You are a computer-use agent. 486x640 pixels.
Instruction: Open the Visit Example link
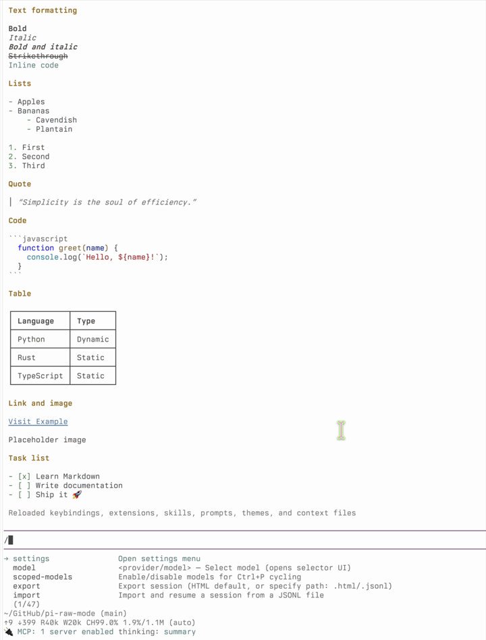click(x=38, y=421)
